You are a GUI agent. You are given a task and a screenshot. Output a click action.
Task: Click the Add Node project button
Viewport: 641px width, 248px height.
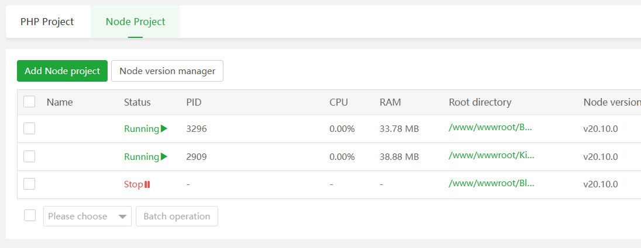tap(62, 71)
